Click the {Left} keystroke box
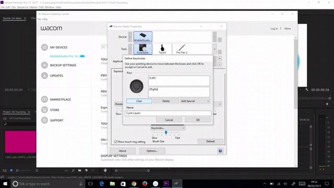 tap(179, 80)
